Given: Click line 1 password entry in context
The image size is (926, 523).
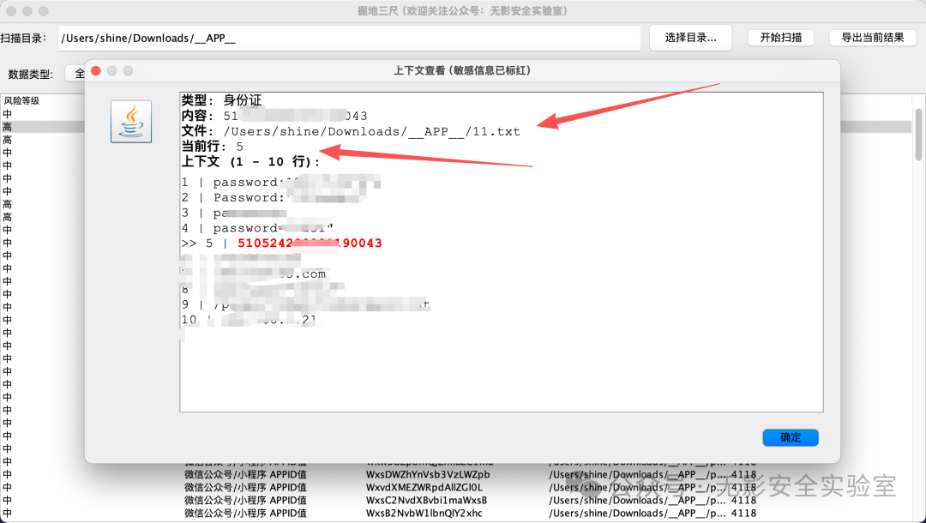Looking at the screenshot, I should point(249,182).
